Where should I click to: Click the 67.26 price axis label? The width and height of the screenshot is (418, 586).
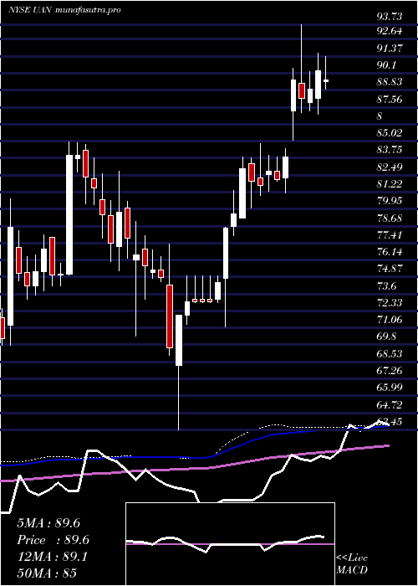click(390, 371)
